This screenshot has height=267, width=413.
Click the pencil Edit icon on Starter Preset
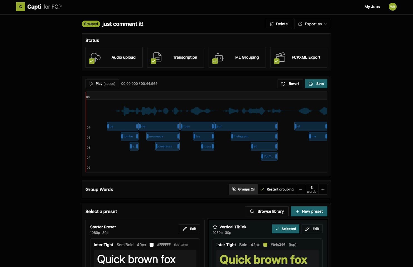(185, 229)
